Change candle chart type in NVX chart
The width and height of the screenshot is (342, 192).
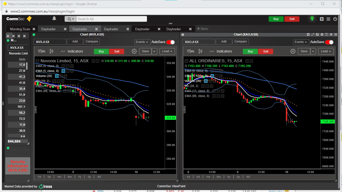[x=52, y=51]
